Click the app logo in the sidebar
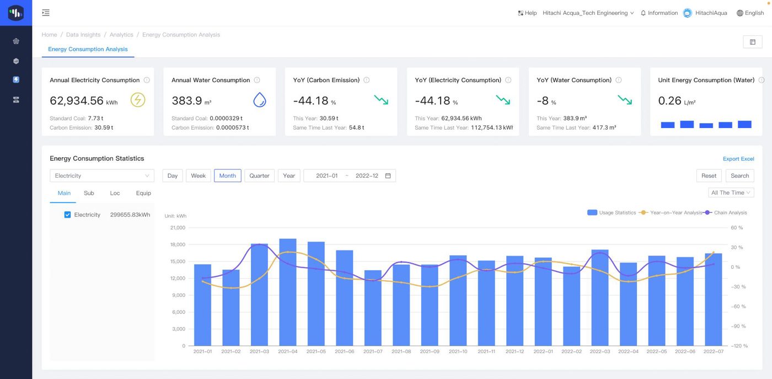The image size is (772, 379). [x=16, y=13]
